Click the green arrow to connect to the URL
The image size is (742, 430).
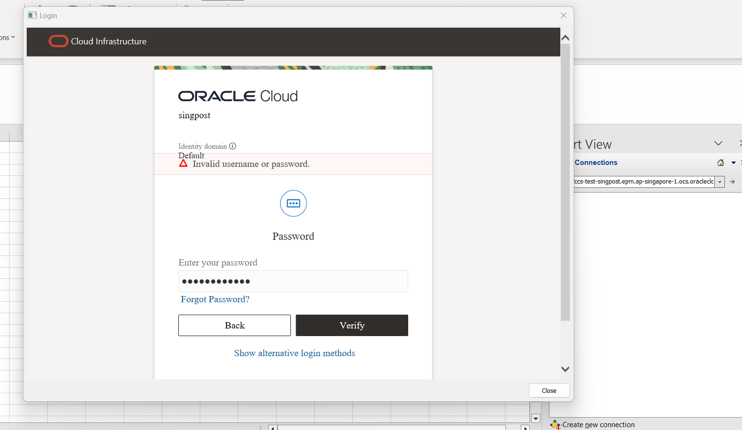732,182
